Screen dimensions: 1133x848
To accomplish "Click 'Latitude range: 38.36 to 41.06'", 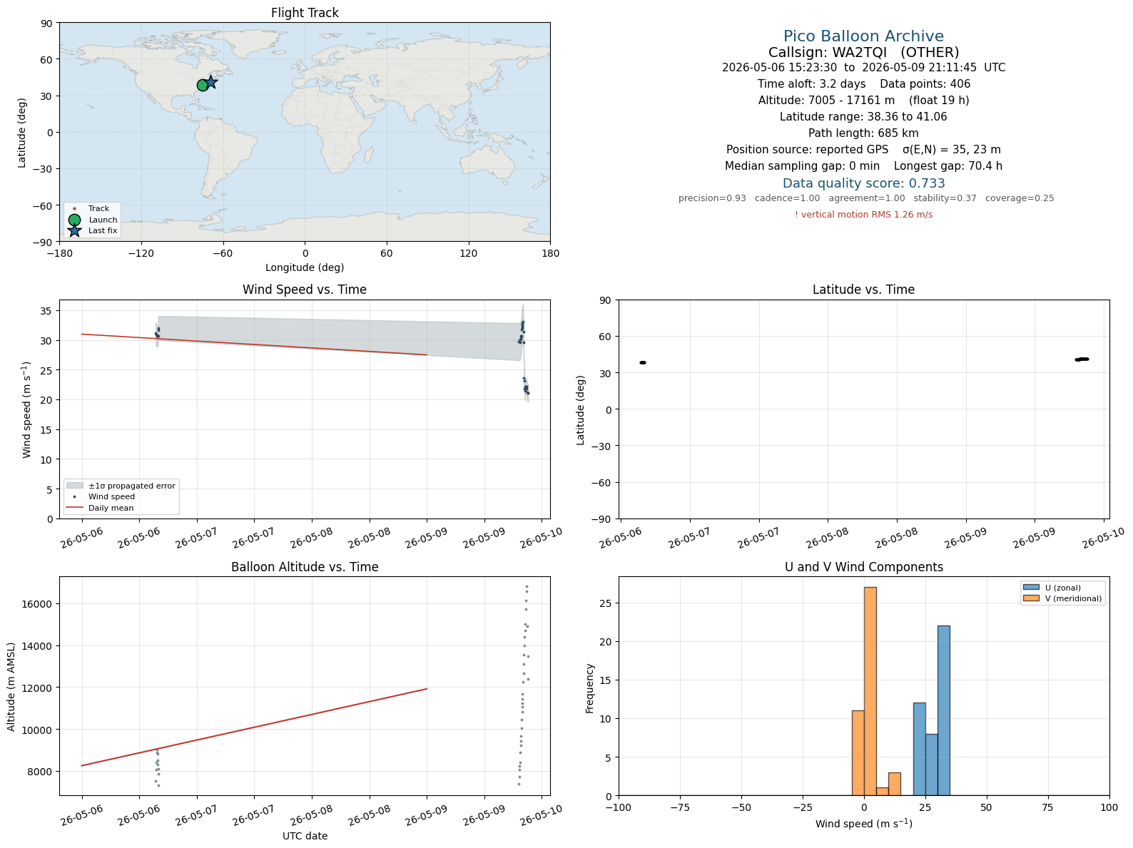I will pyautogui.click(x=863, y=117).
